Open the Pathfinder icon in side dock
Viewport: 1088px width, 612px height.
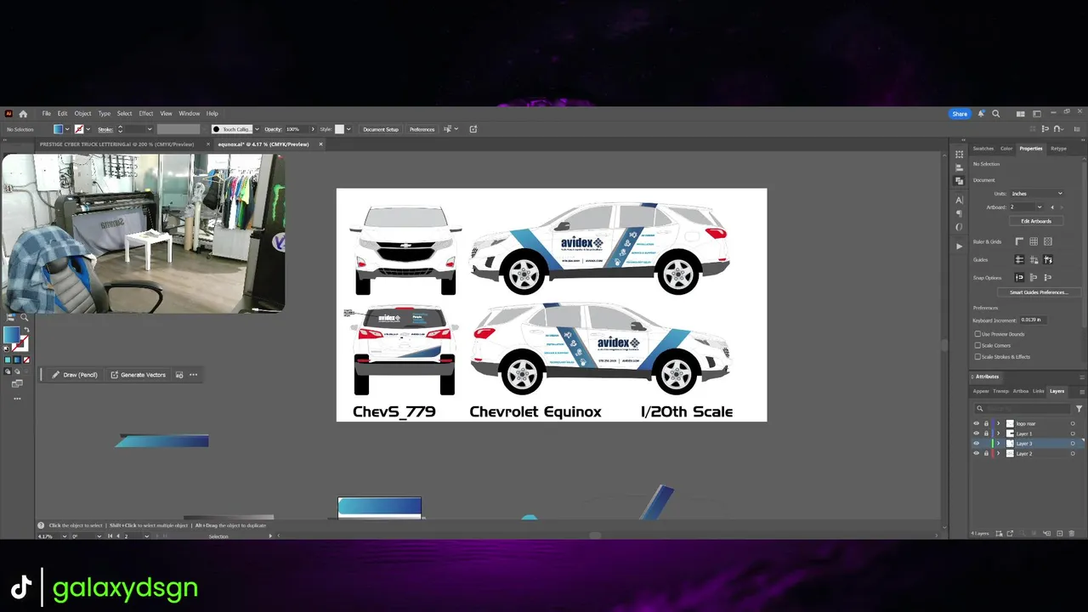(x=960, y=183)
